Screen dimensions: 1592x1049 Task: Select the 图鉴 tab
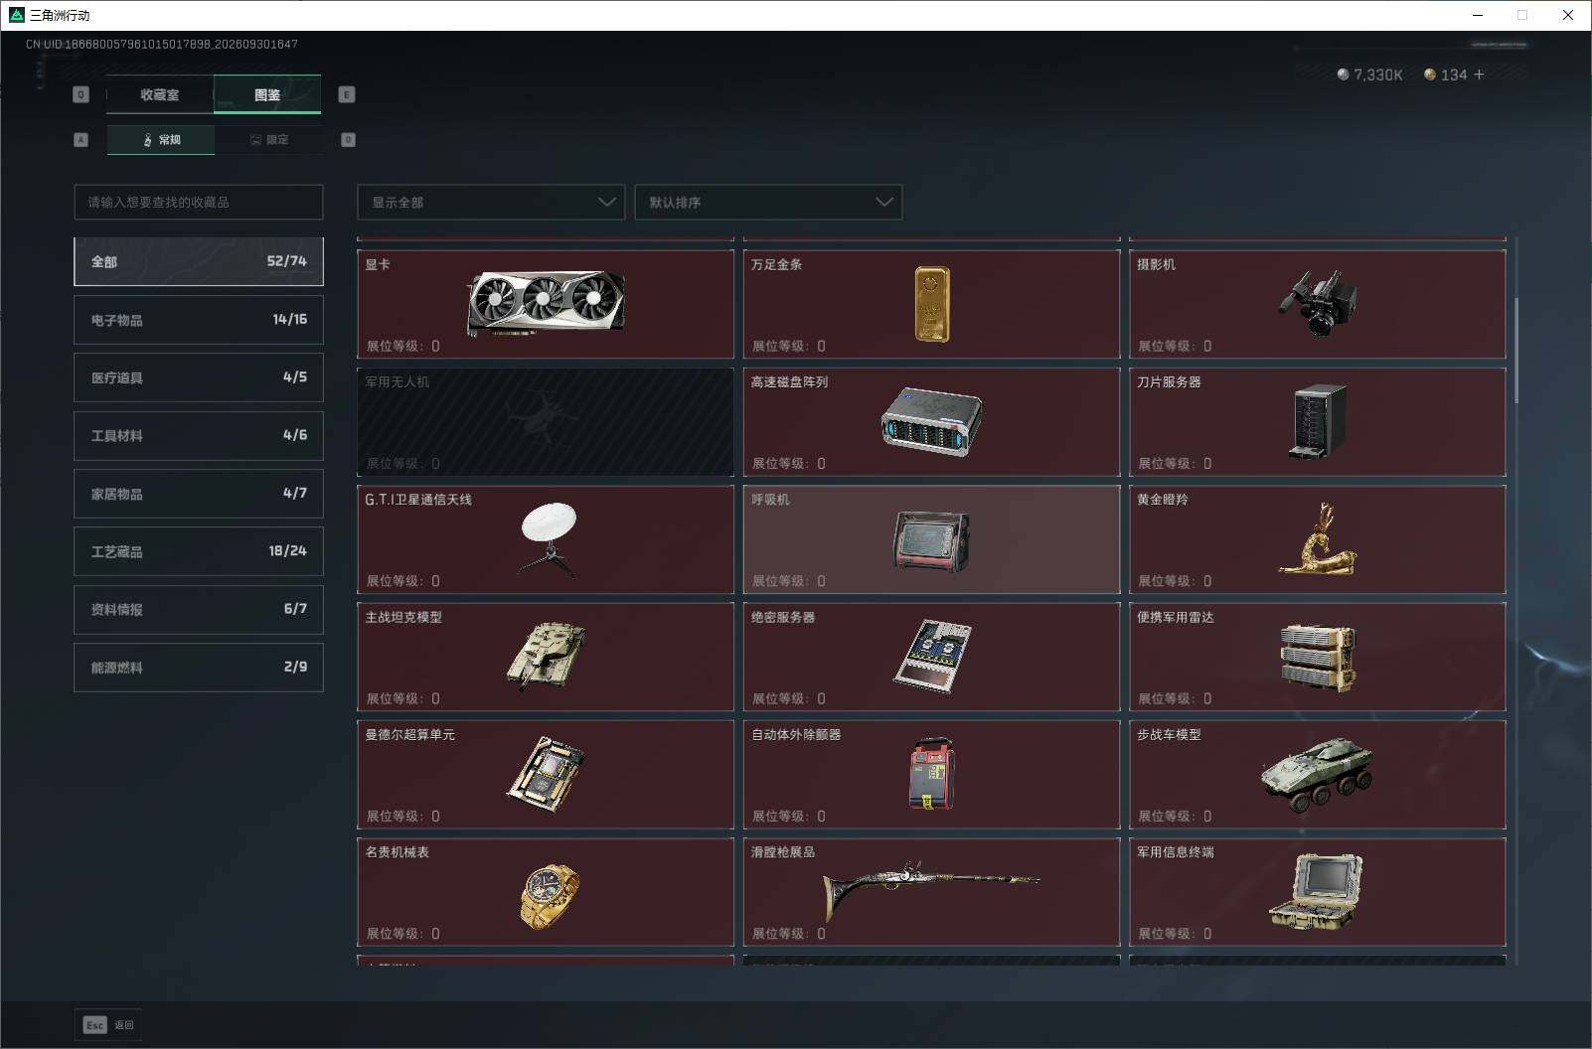click(267, 94)
